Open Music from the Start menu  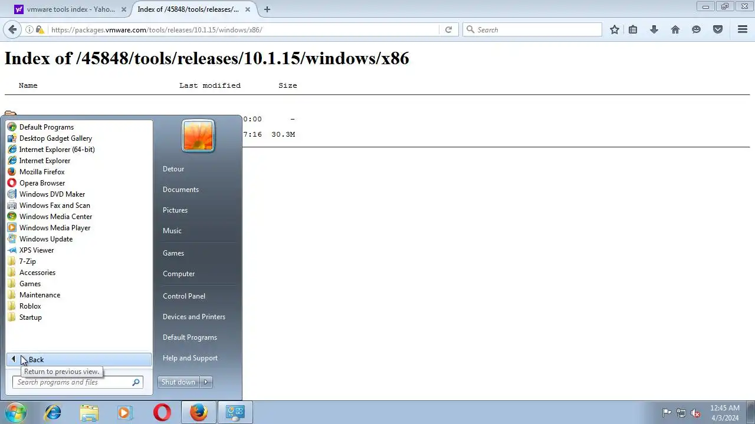pyautogui.click(x=172, y=231)
